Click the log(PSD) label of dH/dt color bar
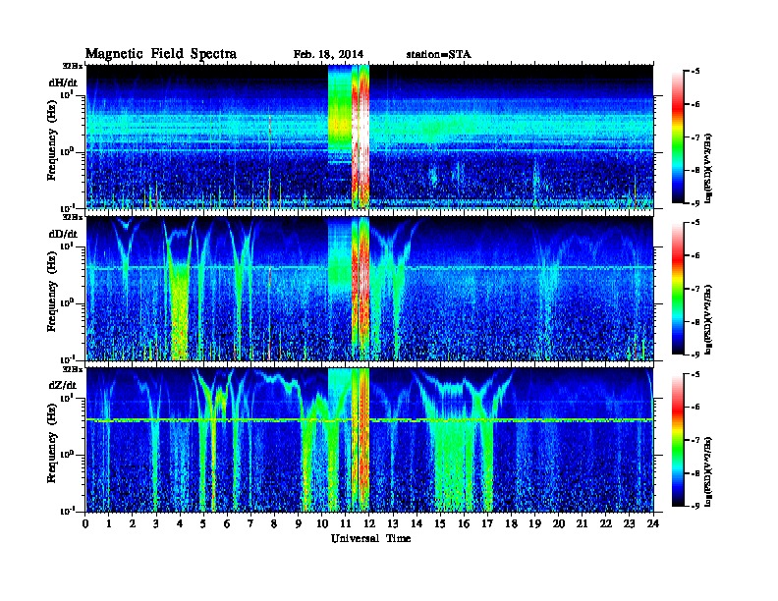778x601 pixels. click(x=709, y=169)
